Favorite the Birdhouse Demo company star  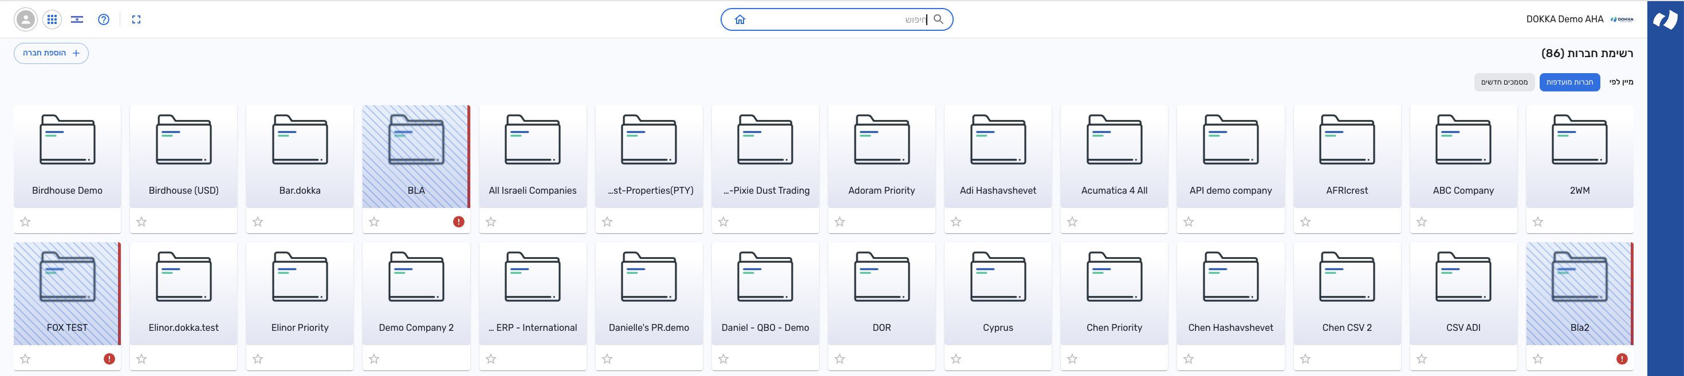(x=26, y=222)
